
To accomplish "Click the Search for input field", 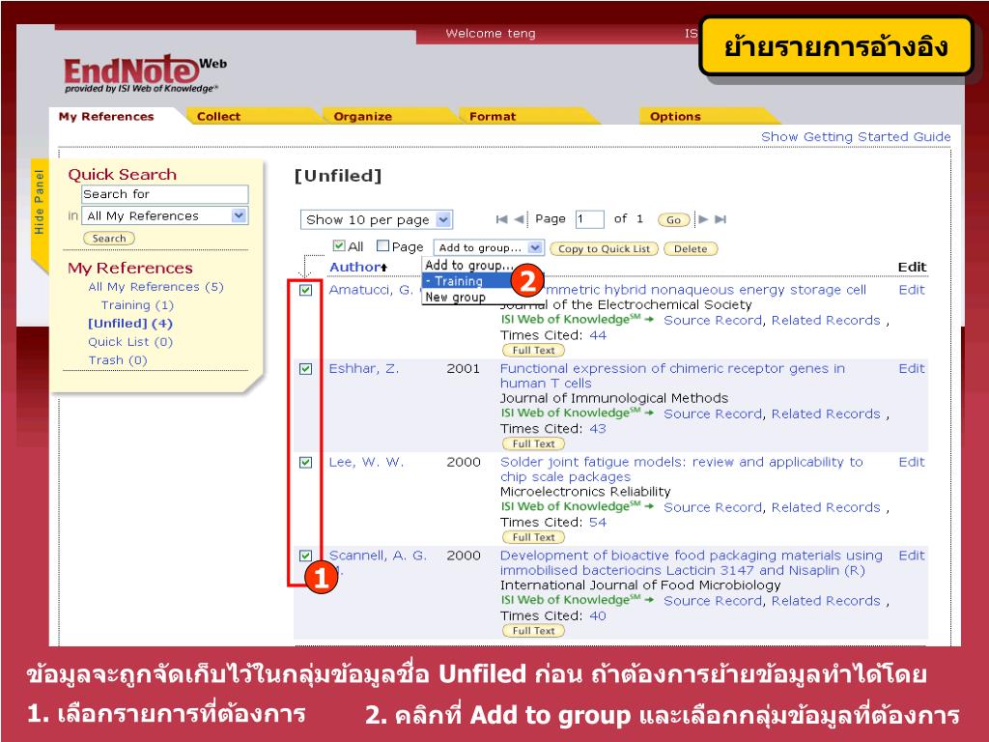I will pos(164,193).
